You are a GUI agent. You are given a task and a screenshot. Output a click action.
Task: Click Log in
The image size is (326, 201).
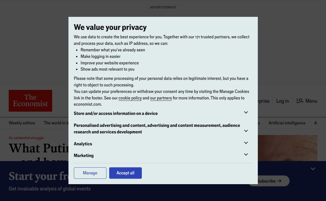pos(283,101)
